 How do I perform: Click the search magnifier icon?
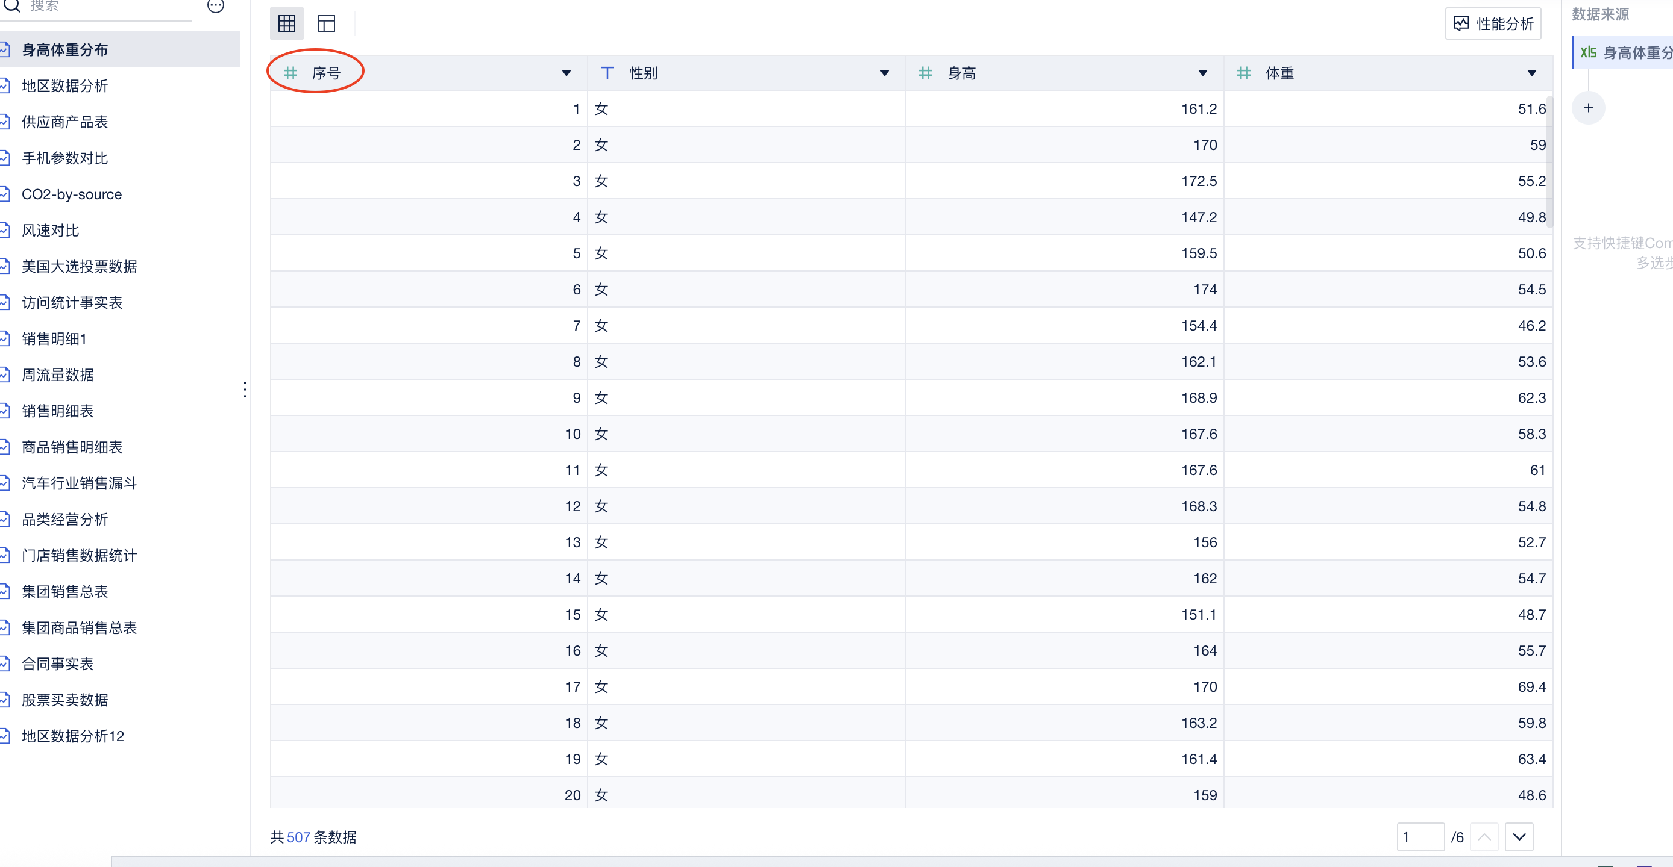click(x=12, y=6)
